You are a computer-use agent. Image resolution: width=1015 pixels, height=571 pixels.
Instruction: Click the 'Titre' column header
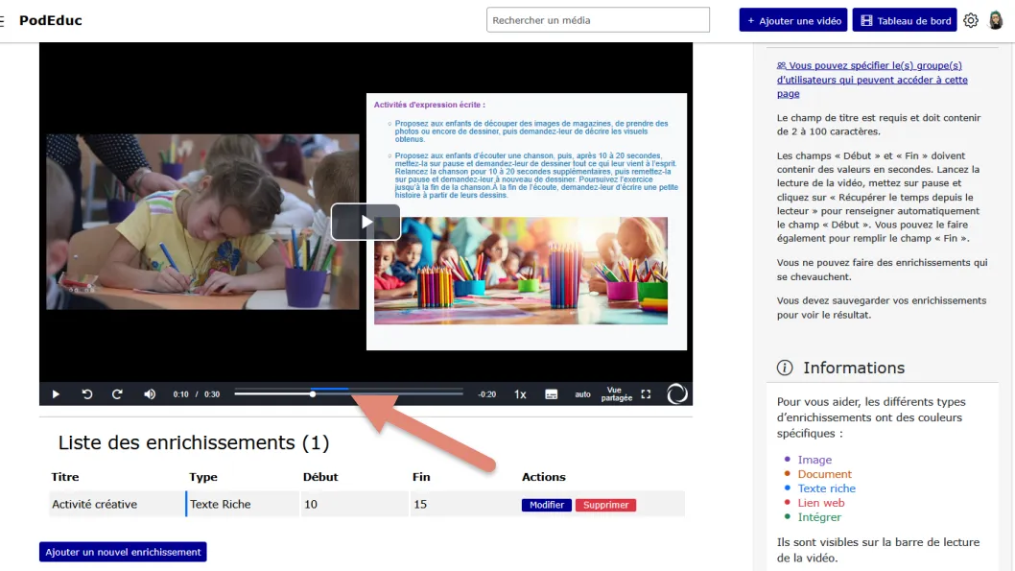(64, 477)
